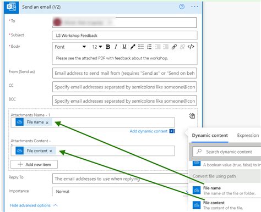This screenshot has height=212, width=261.
Task: Collapse advanced options with the chevron
Action: pyautogui.click(x=56, y=205)
